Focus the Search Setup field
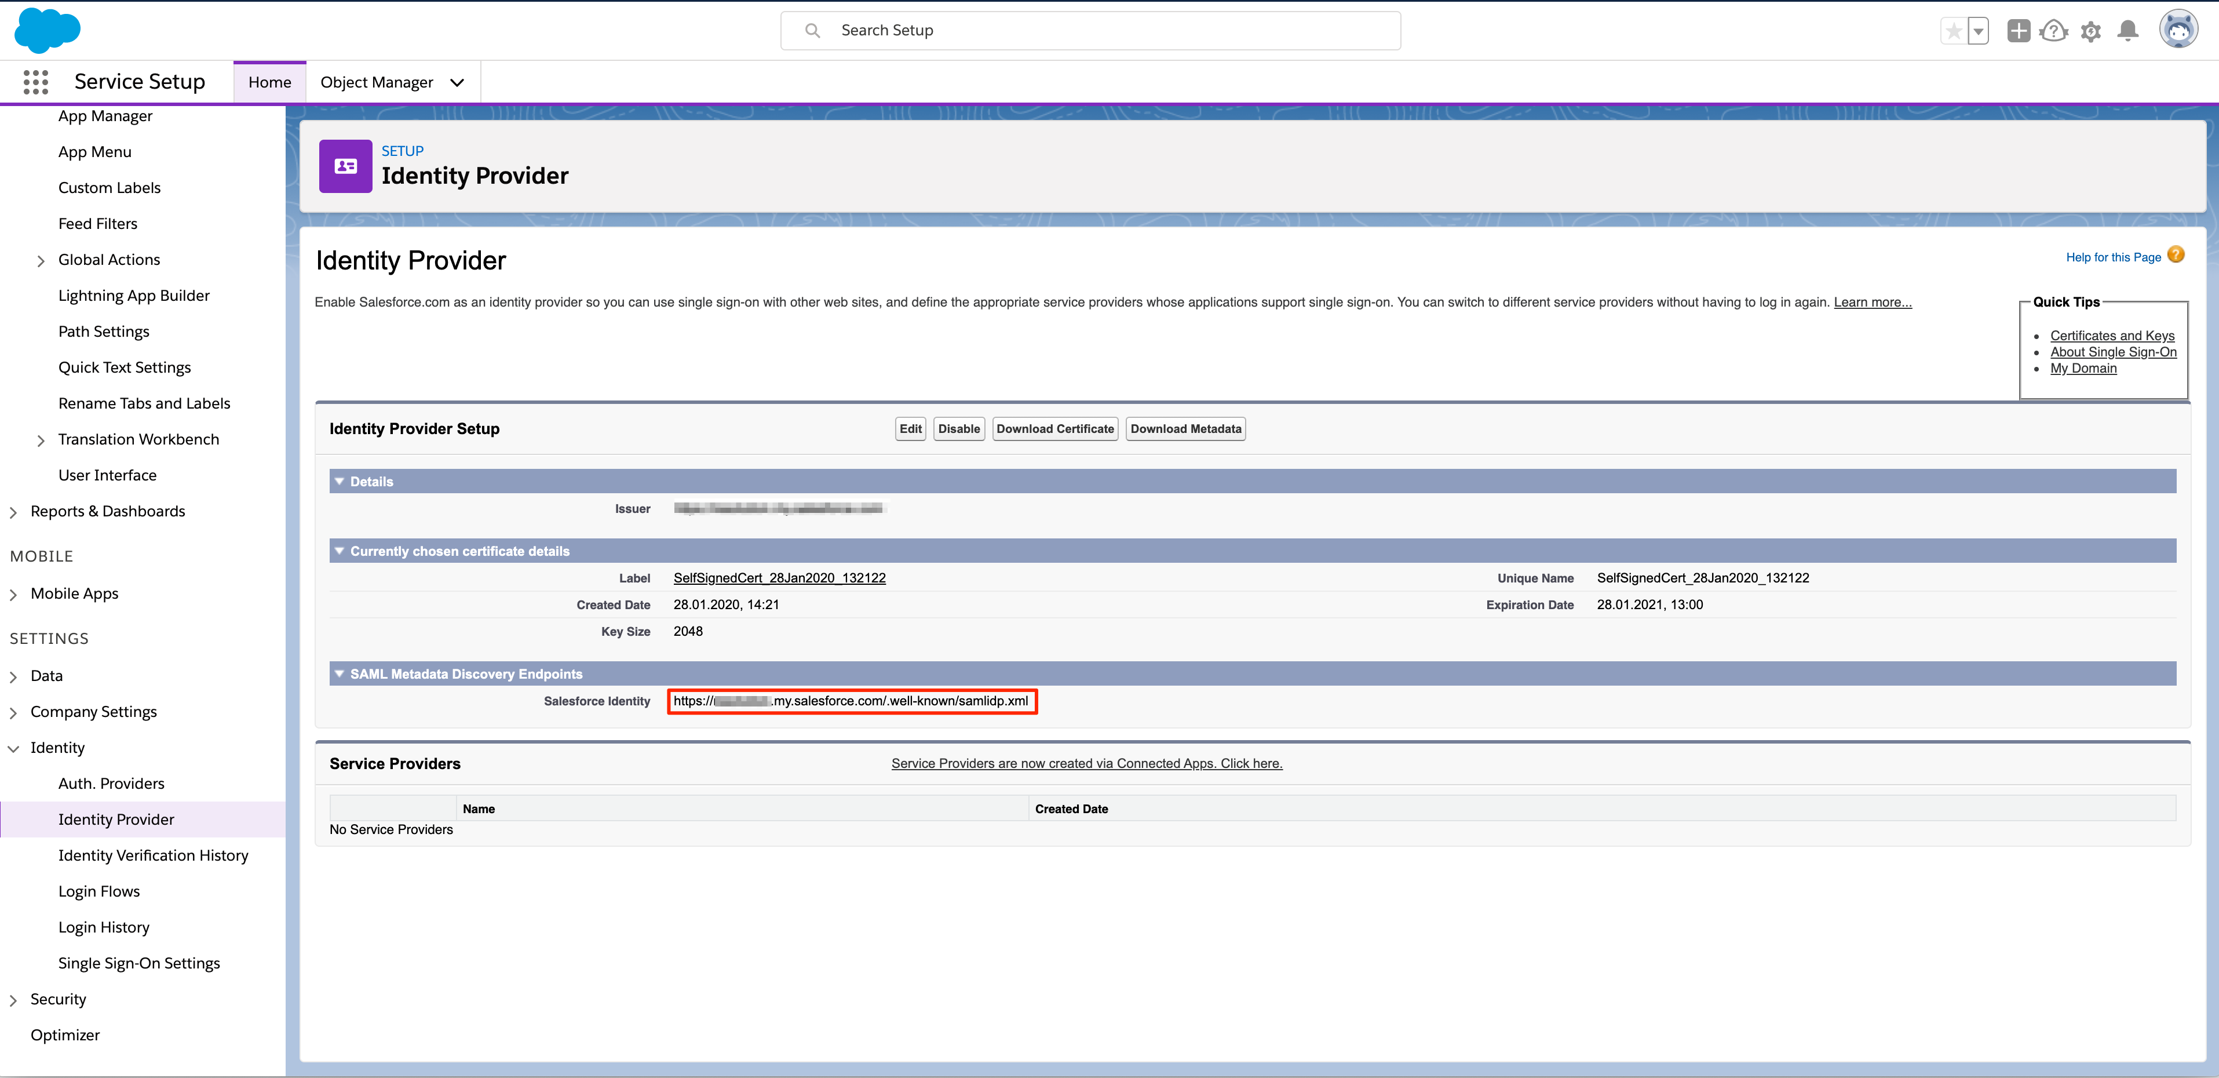The width and height of the screenshot is (2219, 1078). [x=1090, y=31]
